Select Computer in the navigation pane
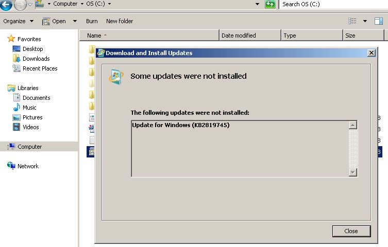The width and height of the screenshot is (388, 247). click(x=29, y=147)
